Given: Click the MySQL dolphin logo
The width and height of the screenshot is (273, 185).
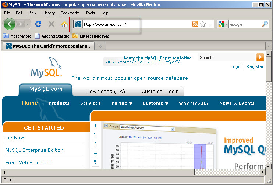Looking at the screenshot, I should point(46,67).
